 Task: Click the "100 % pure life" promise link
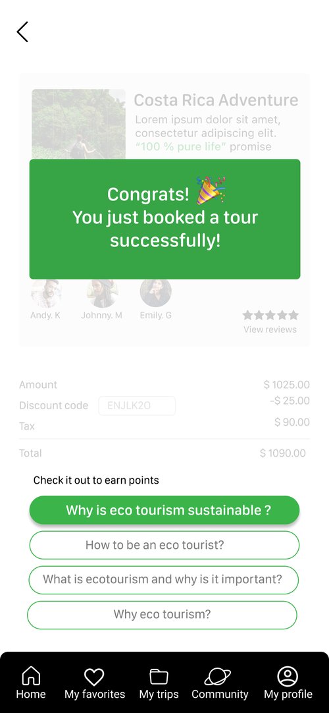182,146
